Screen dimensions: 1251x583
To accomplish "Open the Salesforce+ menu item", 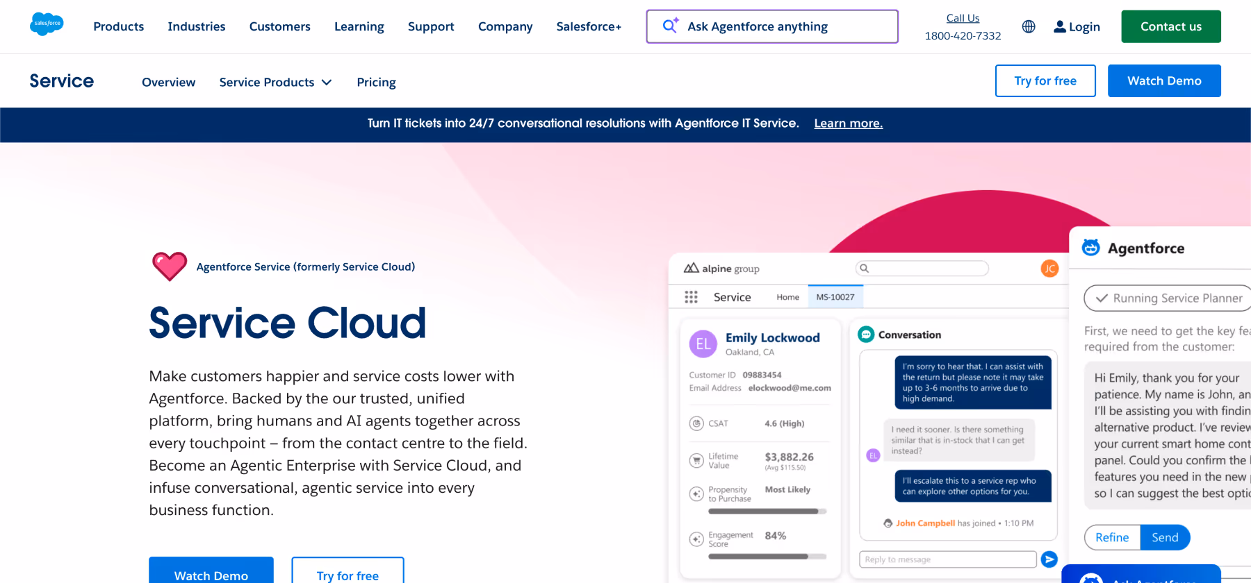I will 589,26.
